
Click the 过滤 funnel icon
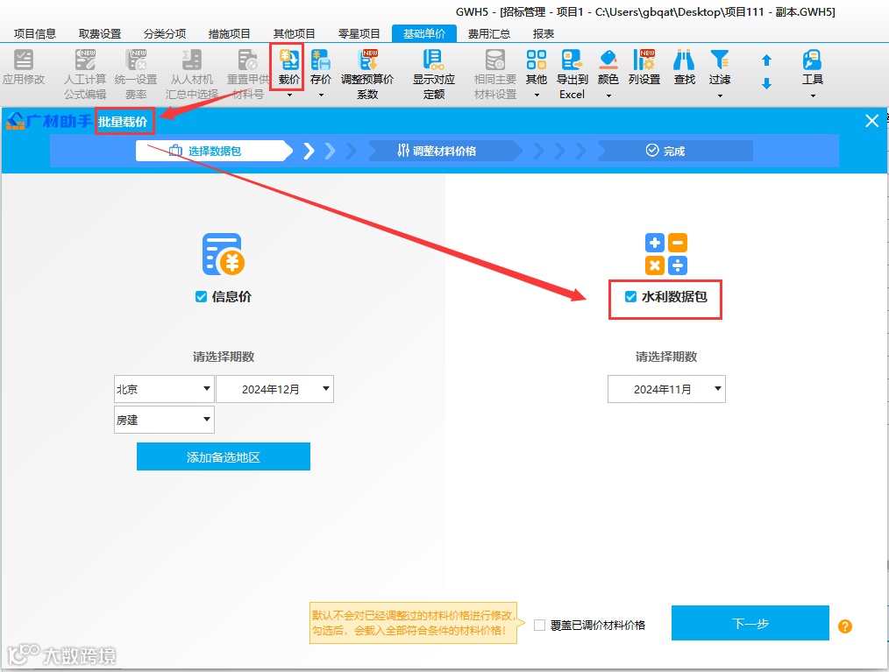[x=720, y=60]
